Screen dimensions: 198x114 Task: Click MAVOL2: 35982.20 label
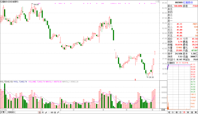click(x=70, y=82)
